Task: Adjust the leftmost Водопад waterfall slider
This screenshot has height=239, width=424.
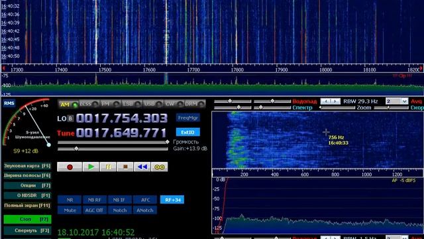Action: click(233, 101)
